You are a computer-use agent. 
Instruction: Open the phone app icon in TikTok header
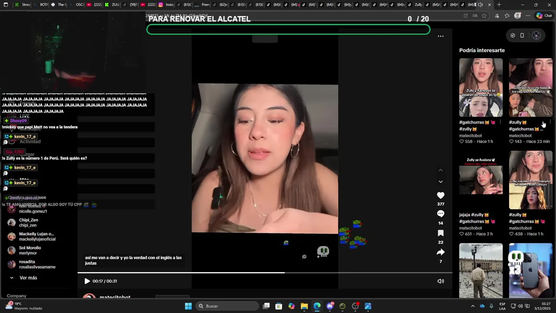pos(522,36)
